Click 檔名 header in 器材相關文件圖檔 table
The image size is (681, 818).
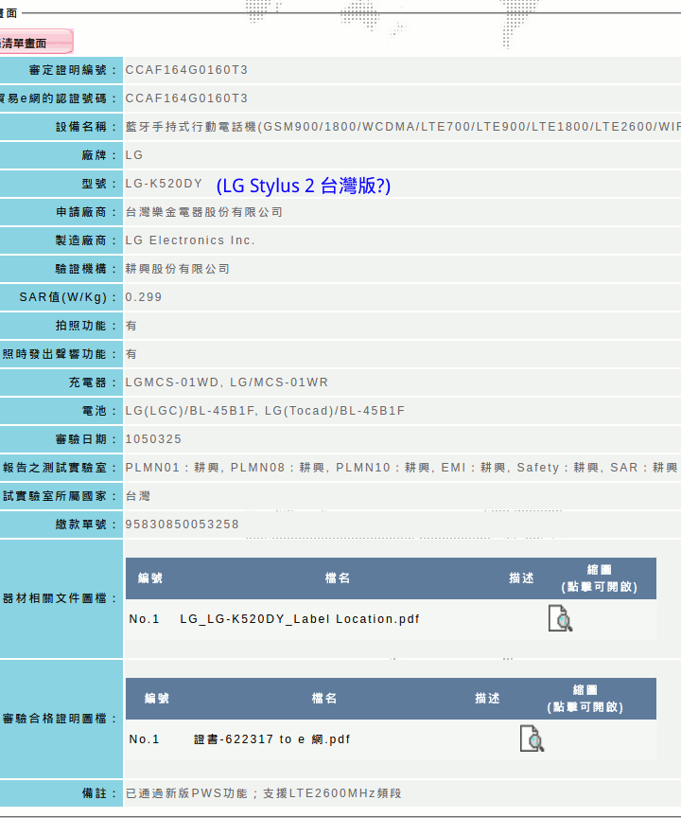click(338, 578)
